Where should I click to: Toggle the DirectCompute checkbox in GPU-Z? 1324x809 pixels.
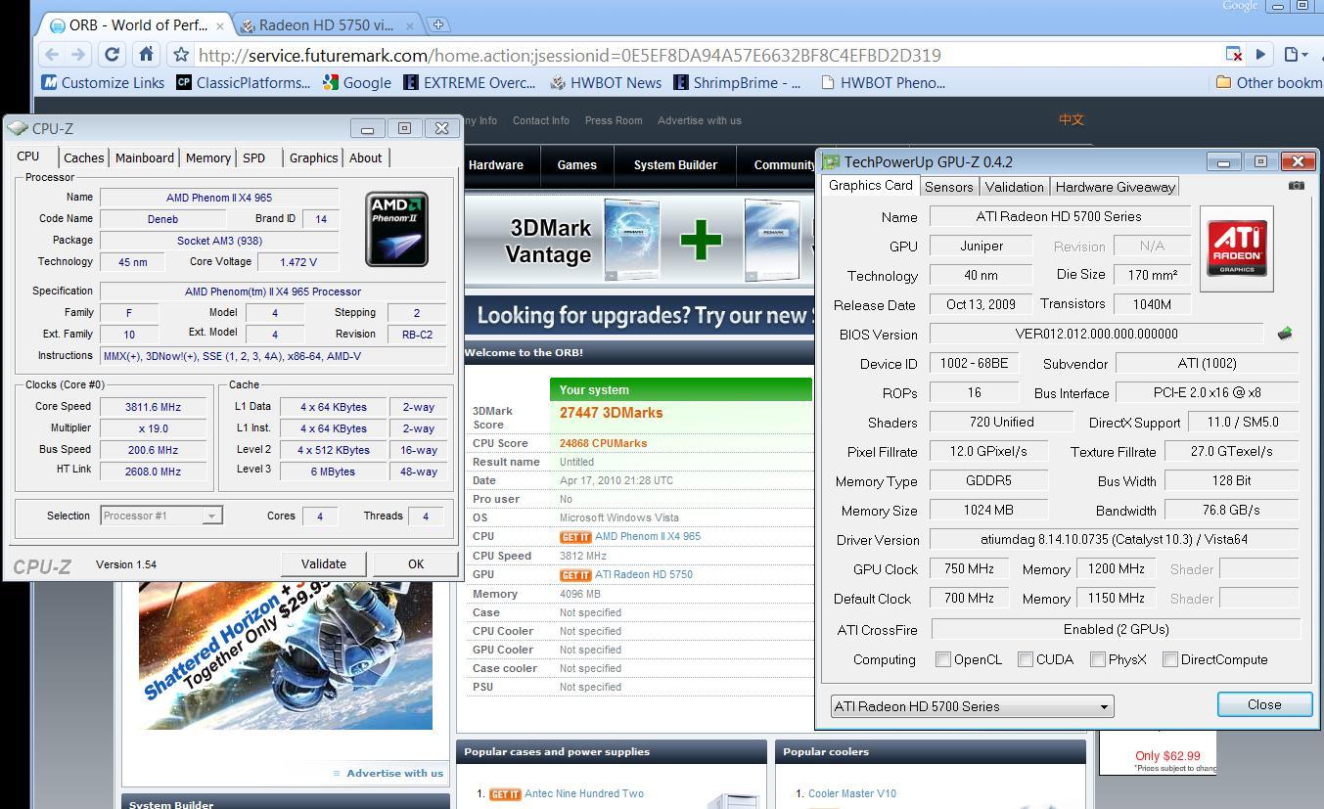pos(1170,659)
